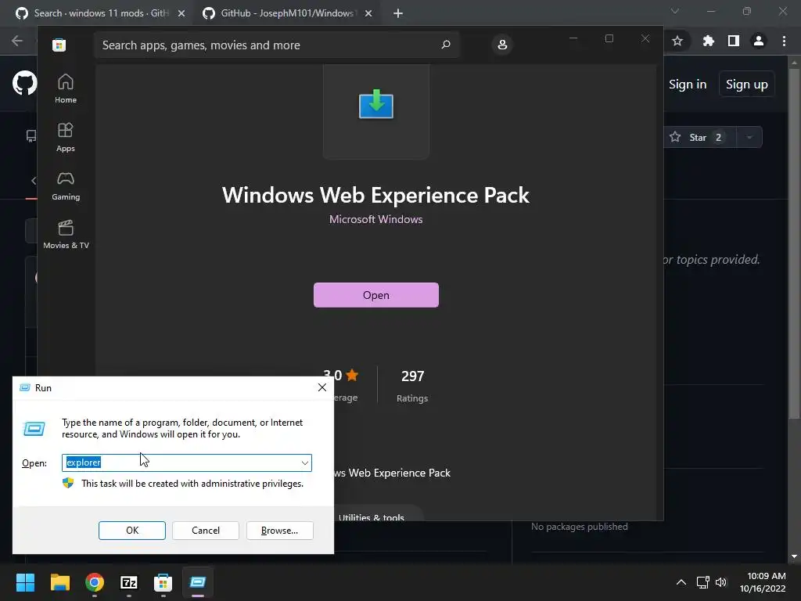
Task: Expand the Run dialog Open dropdown
Action: pos(304,463)
